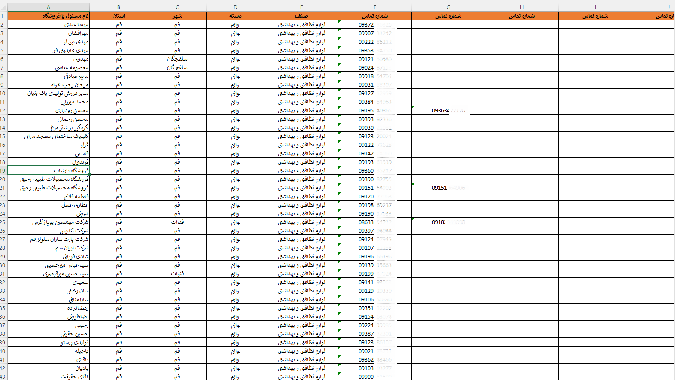675x380 pixels.
Task: Select the 'مهدی عابدینی فر' cell
Action: [49, 50]
